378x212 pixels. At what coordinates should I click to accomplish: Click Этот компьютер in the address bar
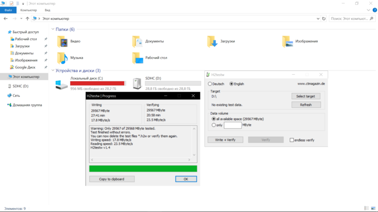[x=56, y=18]
